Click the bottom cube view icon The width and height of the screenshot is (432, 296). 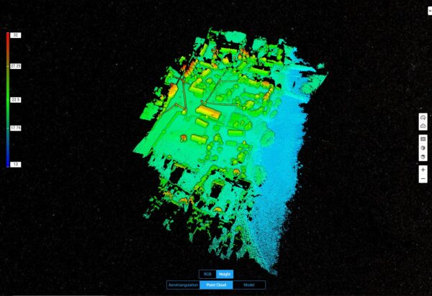[x=423, y=157]
